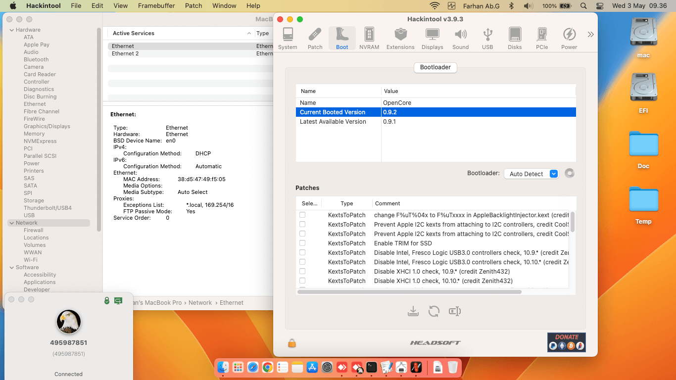Click the green padlock icon in AnyDesk window
Viewport: 676px width, 380px height.
click(x=107, y=300)
